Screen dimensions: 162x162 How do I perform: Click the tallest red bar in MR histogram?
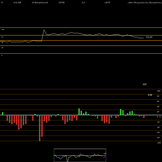pos(40,128)
